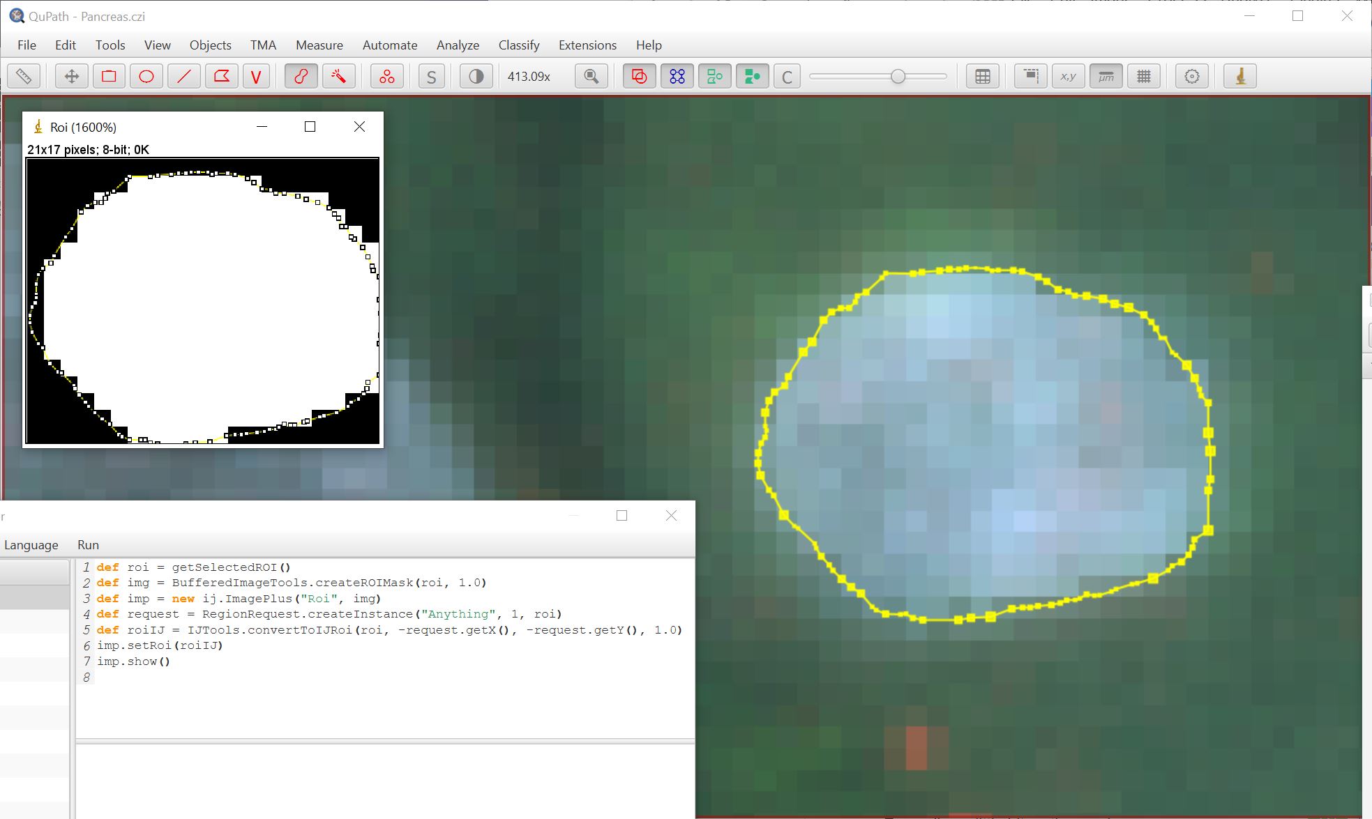Toggle pixel classification overlay C button
The width and height of the screenshot is (1372, 819).
click(787, 76)
